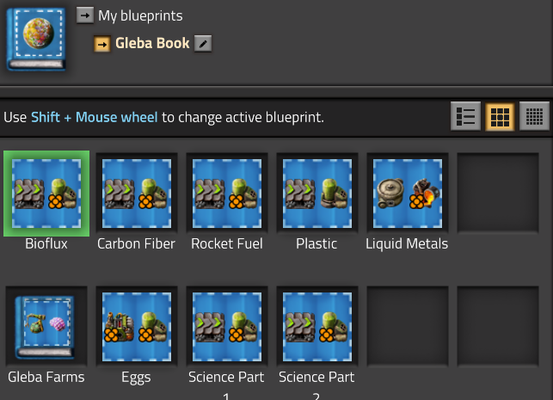Switch to list view
The width and height of the screenshot is (553, 400).
tap(465, 116)
